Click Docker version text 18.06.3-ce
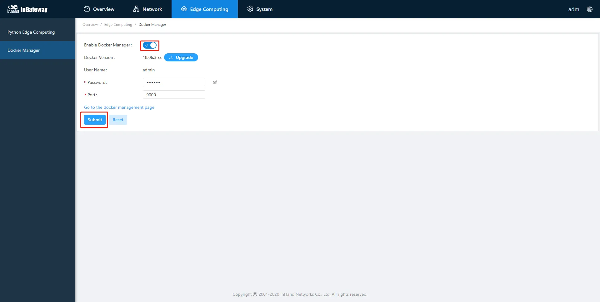 click(x=152, y=57)
